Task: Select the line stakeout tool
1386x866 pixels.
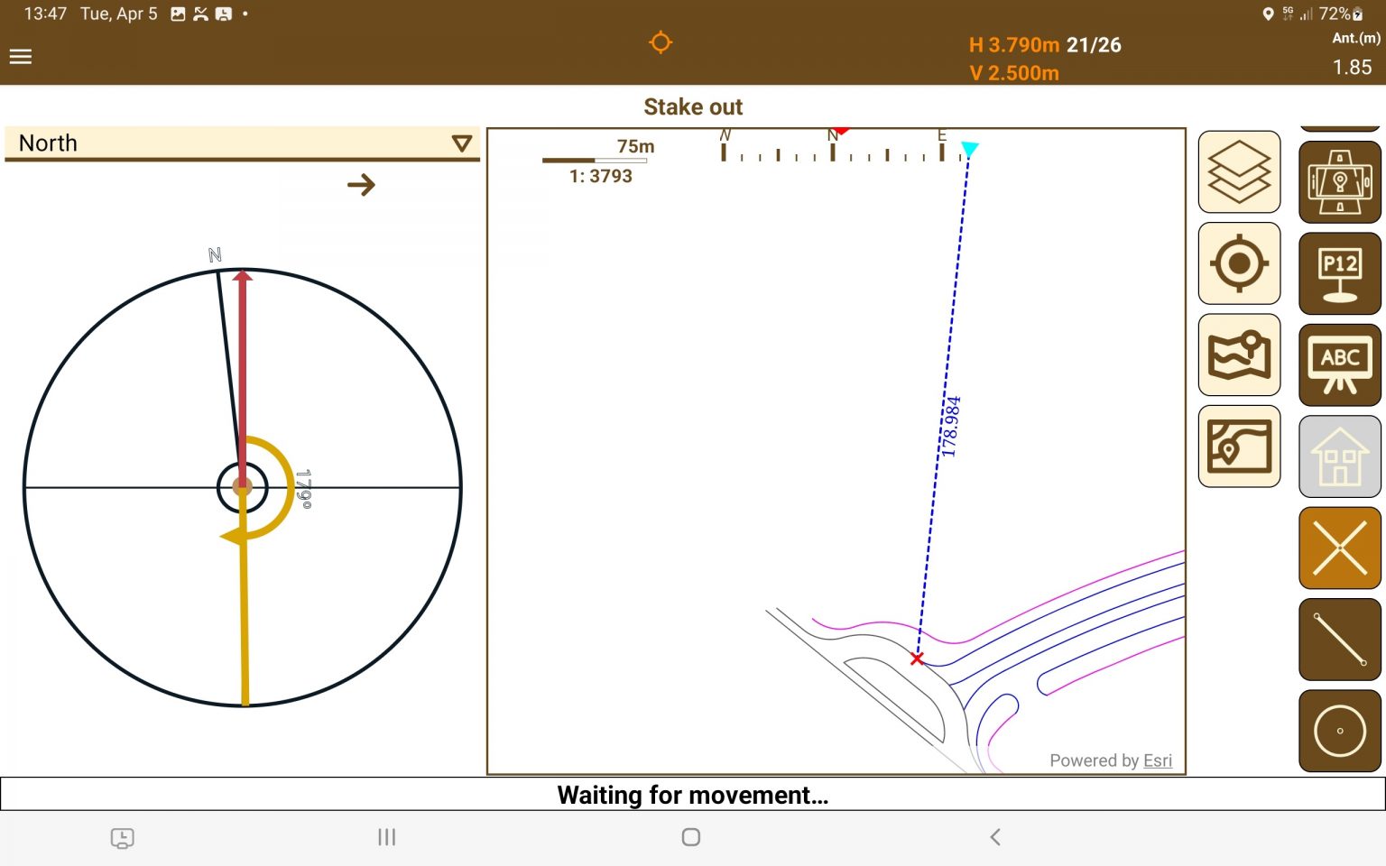Action: [x=1339, y=640]
